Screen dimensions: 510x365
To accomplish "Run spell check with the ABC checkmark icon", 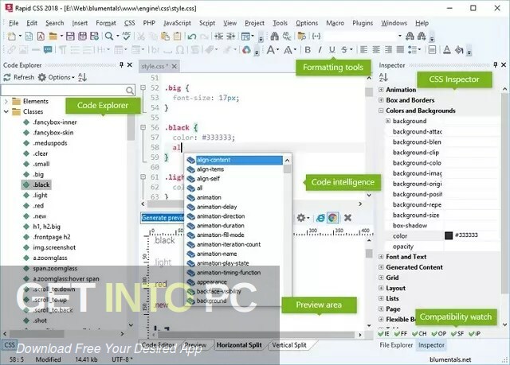I will click(x=126, y=36).
